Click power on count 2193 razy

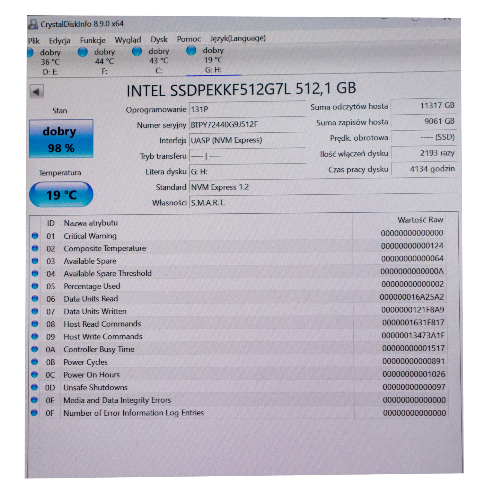pyautogui.click(x=424, y=153)
